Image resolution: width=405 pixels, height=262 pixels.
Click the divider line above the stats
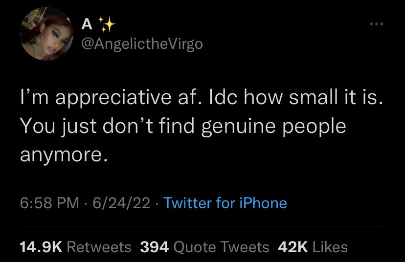pos(202,226)
